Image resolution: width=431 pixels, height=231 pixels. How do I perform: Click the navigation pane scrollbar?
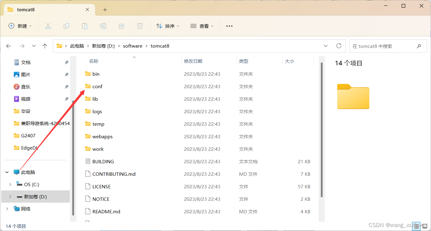click(73, 158)
